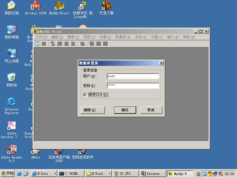Open the 天龙八部 desktop shortcut
Viewport: 237px width, 178px height.
[x=106, y=7]
